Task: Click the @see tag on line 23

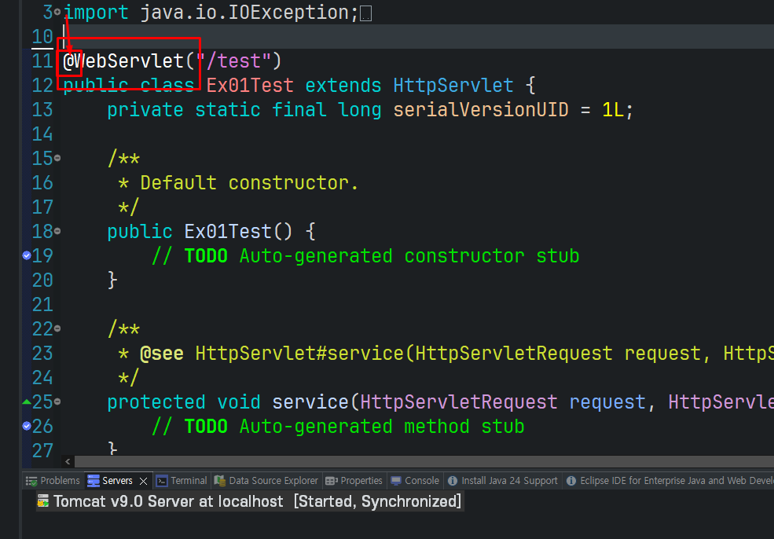Action: point(161,354)
